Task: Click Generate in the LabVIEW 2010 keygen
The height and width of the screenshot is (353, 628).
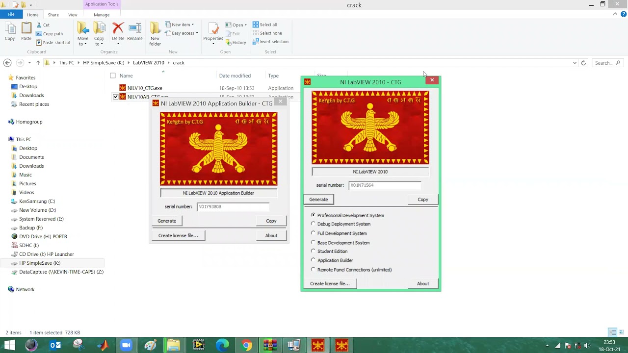Action: pyautogui.click(x=318, y=200)
